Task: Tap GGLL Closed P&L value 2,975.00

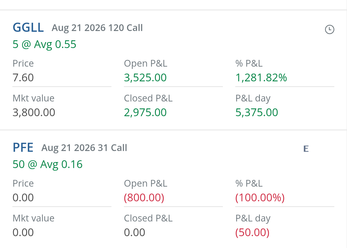Action: (145, 113)
